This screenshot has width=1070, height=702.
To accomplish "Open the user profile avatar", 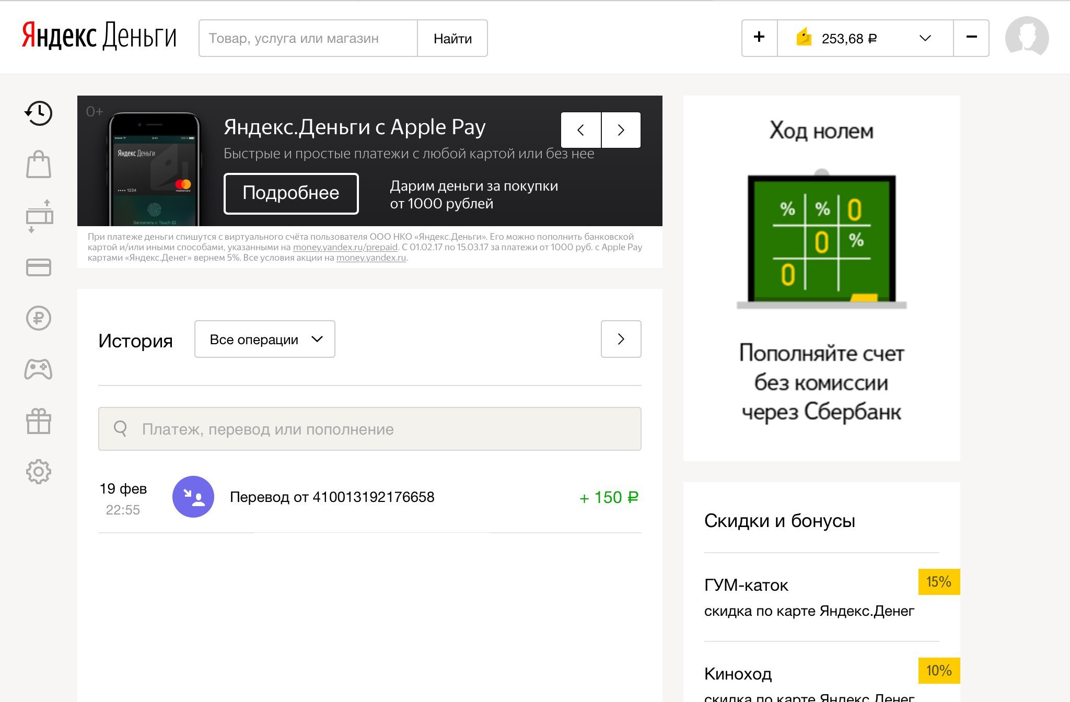I will [1027, 38].
